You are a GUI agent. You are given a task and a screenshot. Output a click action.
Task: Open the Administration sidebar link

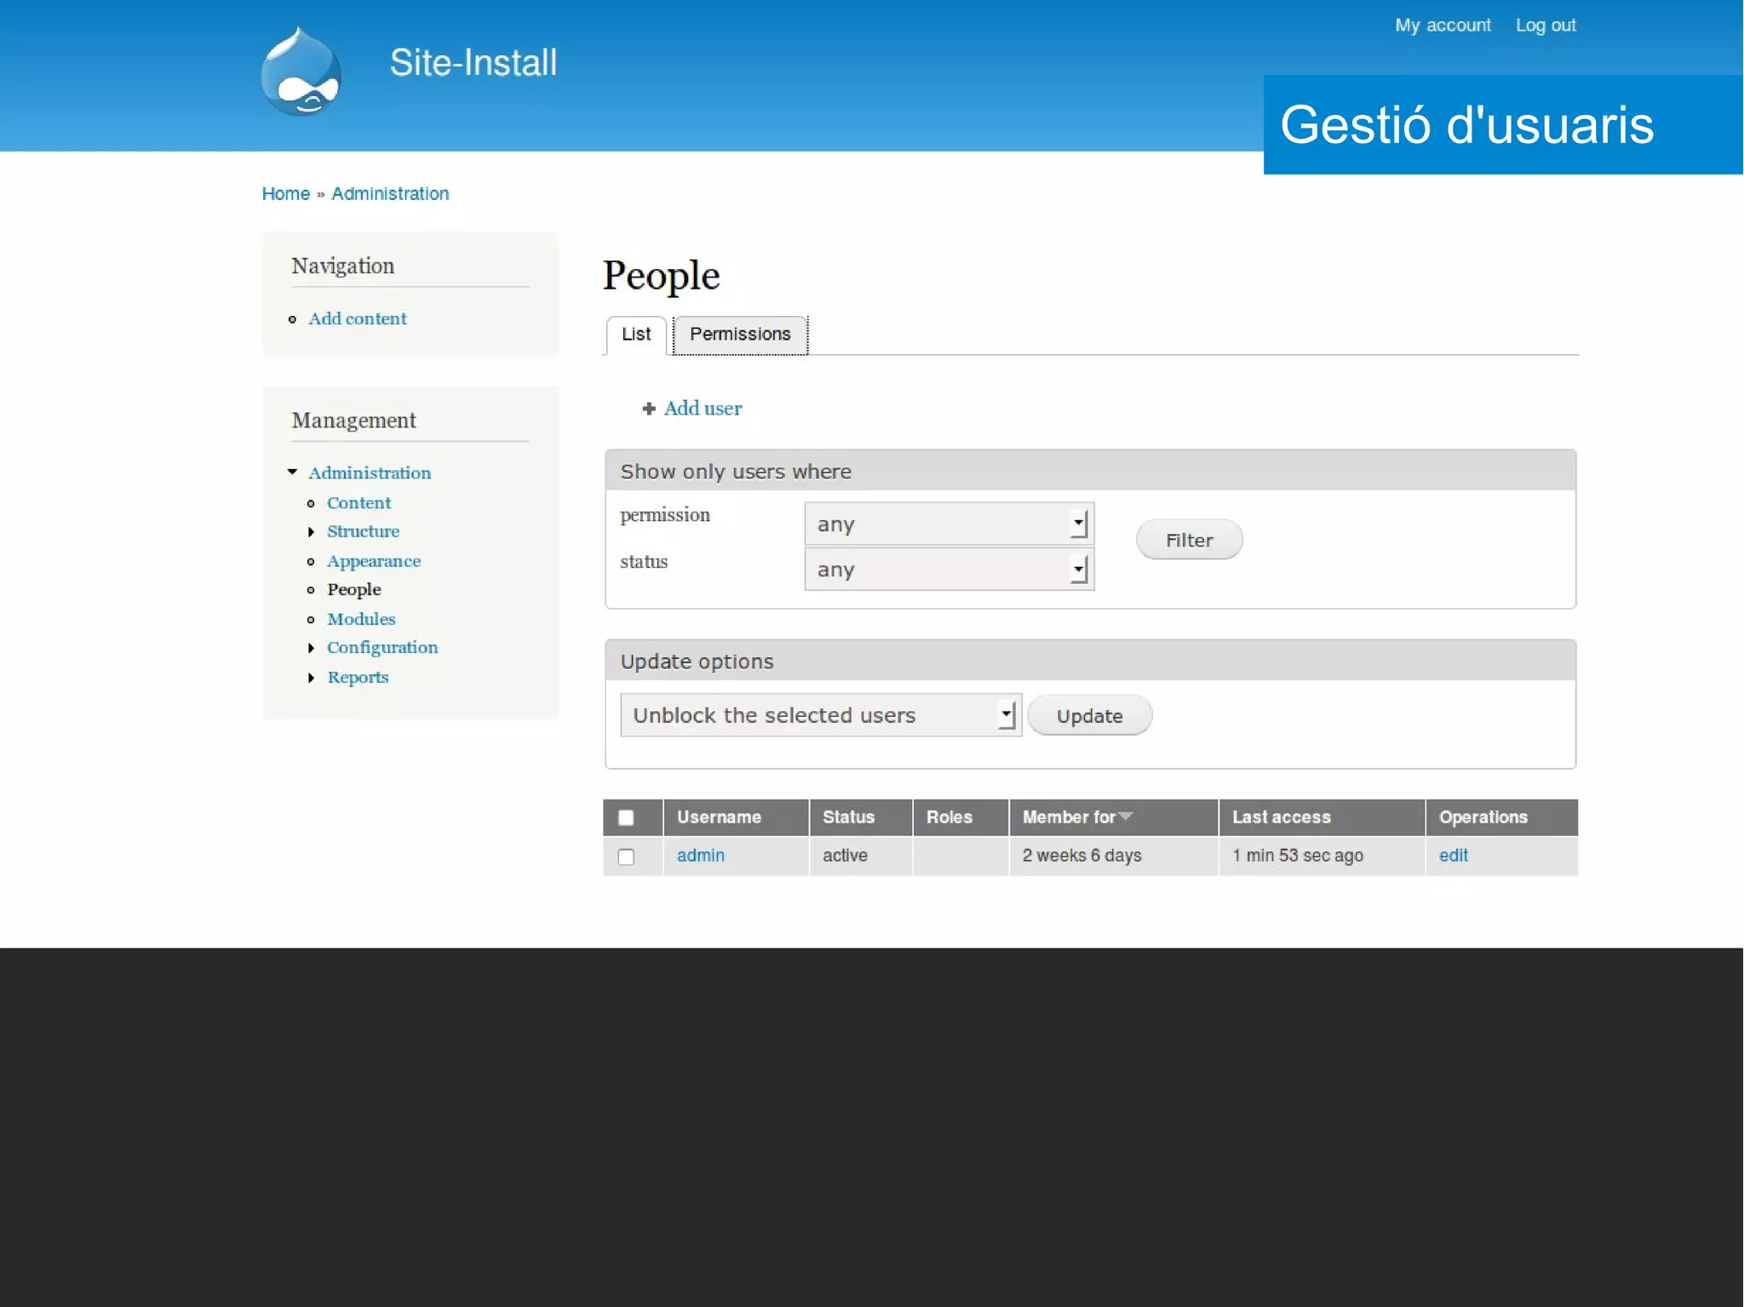coord(370,473)
